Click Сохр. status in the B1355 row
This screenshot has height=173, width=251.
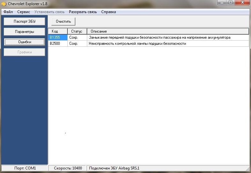[77, 37]
